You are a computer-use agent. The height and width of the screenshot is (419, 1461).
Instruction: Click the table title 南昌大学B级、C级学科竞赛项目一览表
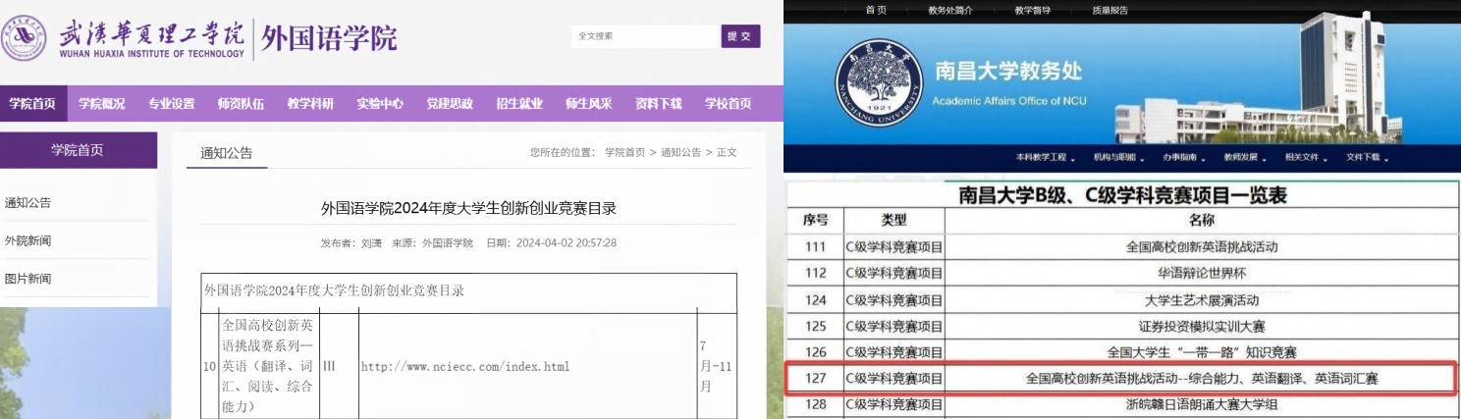click(1122, 195)
